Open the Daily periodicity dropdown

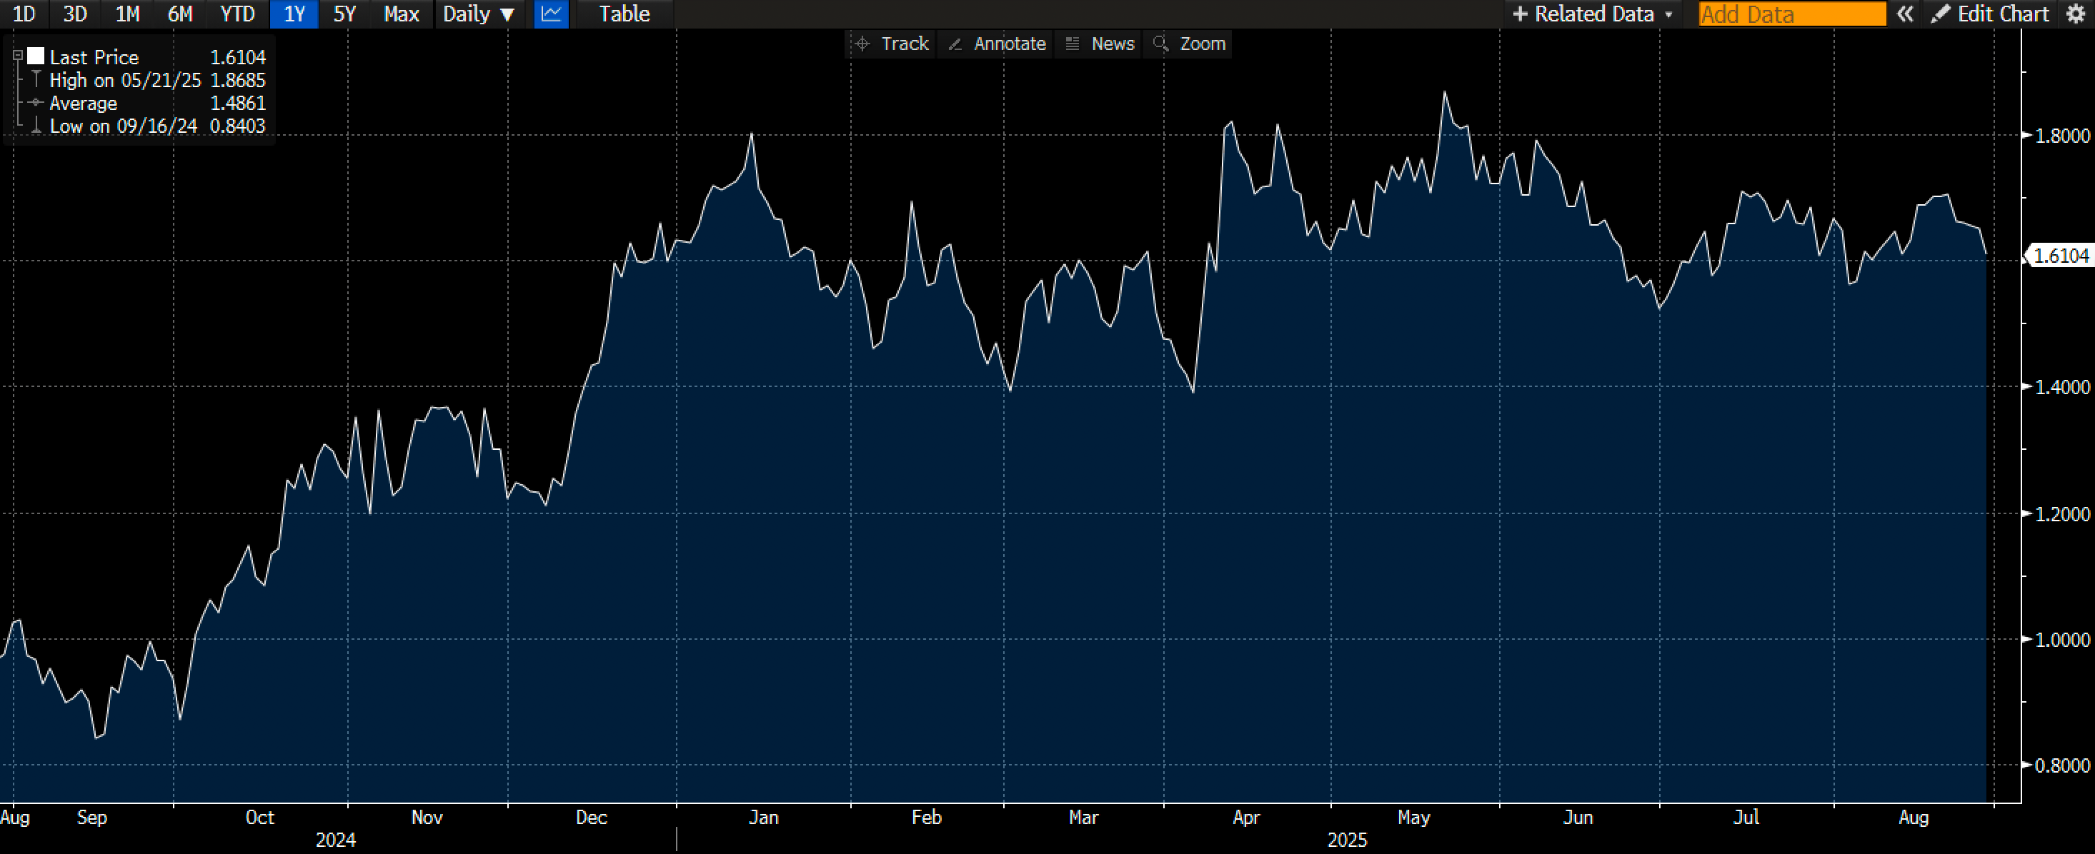[478, 14]
